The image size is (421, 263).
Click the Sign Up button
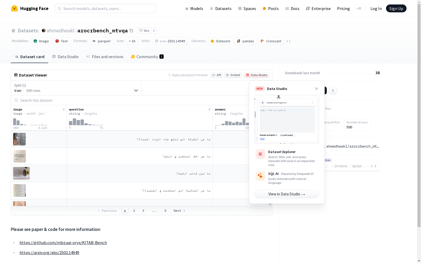coord(396,8)
